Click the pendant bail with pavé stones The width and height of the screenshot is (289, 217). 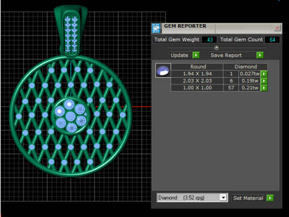[x=71, y=31]
